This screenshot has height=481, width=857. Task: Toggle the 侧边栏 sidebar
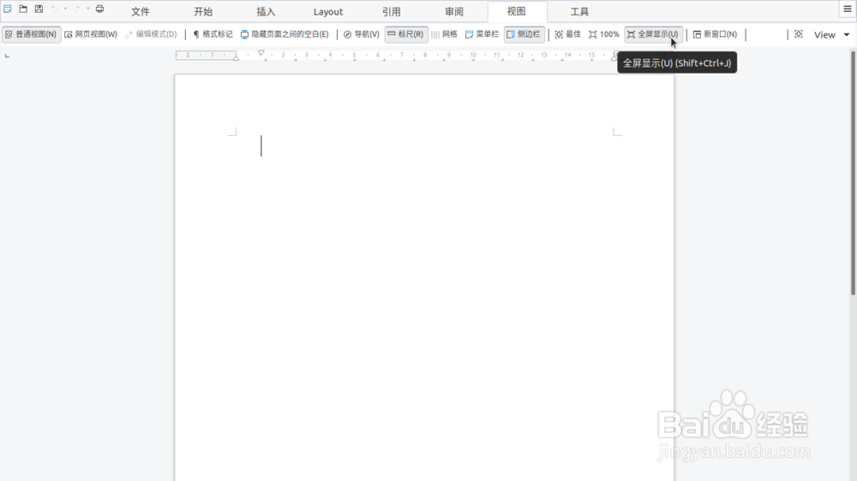pyautogui.click(x=524, y=34)
